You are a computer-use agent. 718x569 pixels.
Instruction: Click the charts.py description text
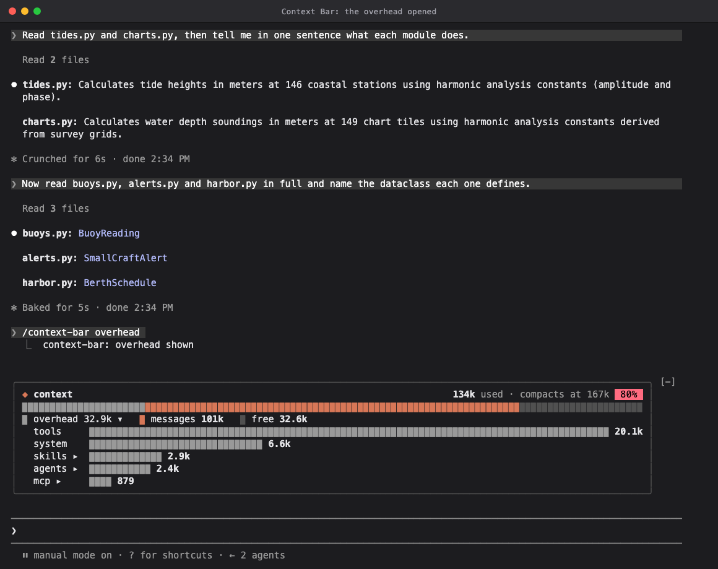pos(341,128)
